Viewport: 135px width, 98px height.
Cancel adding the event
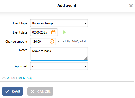(40, 91)
